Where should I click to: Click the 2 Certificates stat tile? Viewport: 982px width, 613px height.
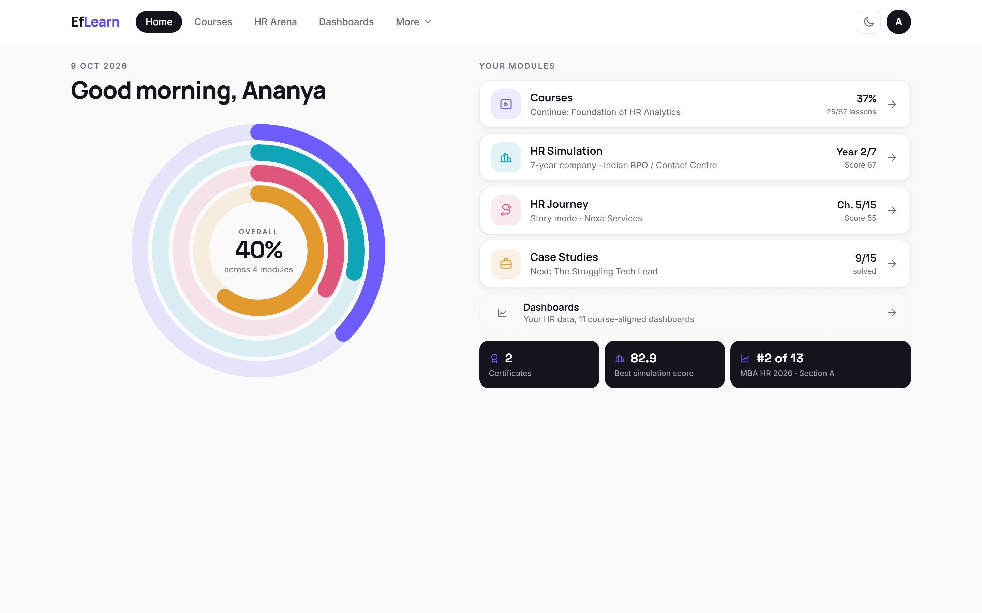click(x=539, y=364)
